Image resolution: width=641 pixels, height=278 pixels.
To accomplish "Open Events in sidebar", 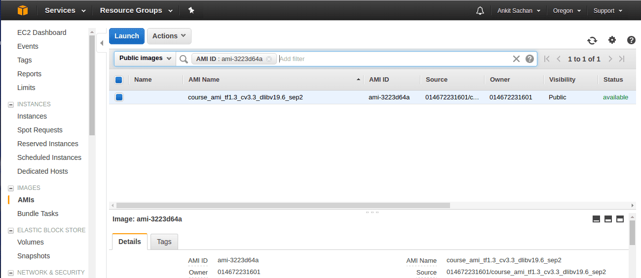I will coord(28,46).
